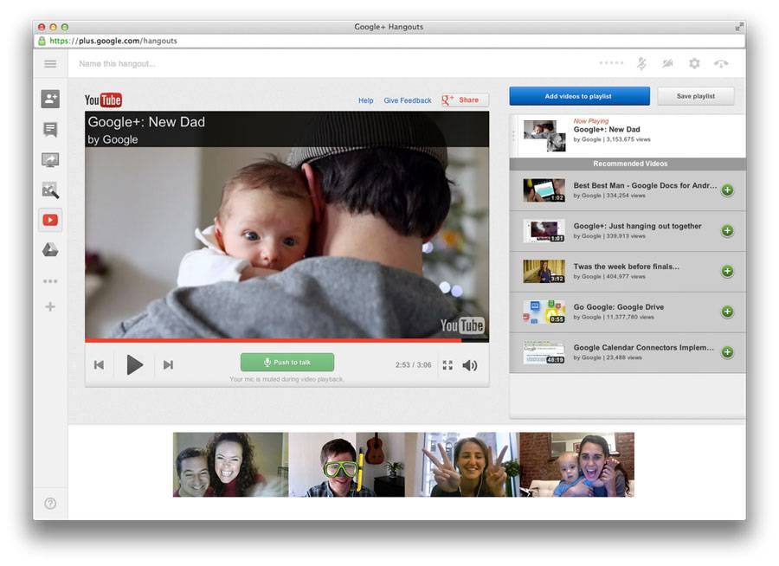Click the video player frame
This screenshot has width=779, height=566.
286,225
